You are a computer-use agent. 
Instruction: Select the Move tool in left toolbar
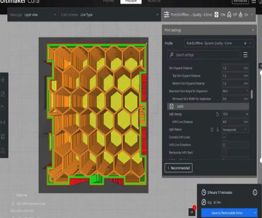[3, 80]
